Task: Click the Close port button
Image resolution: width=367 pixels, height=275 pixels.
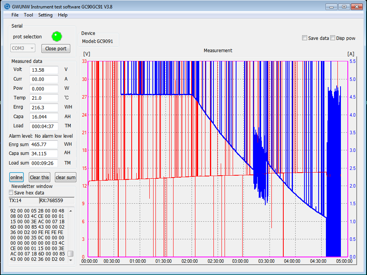Action: tap(56, 48)
